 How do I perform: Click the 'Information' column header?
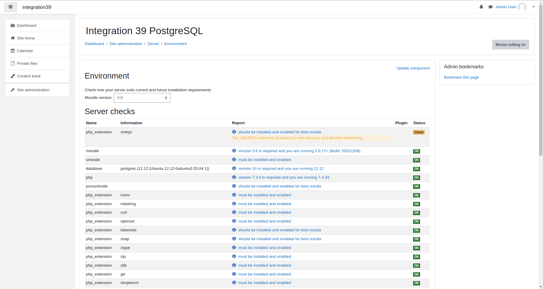pos(131,123)
